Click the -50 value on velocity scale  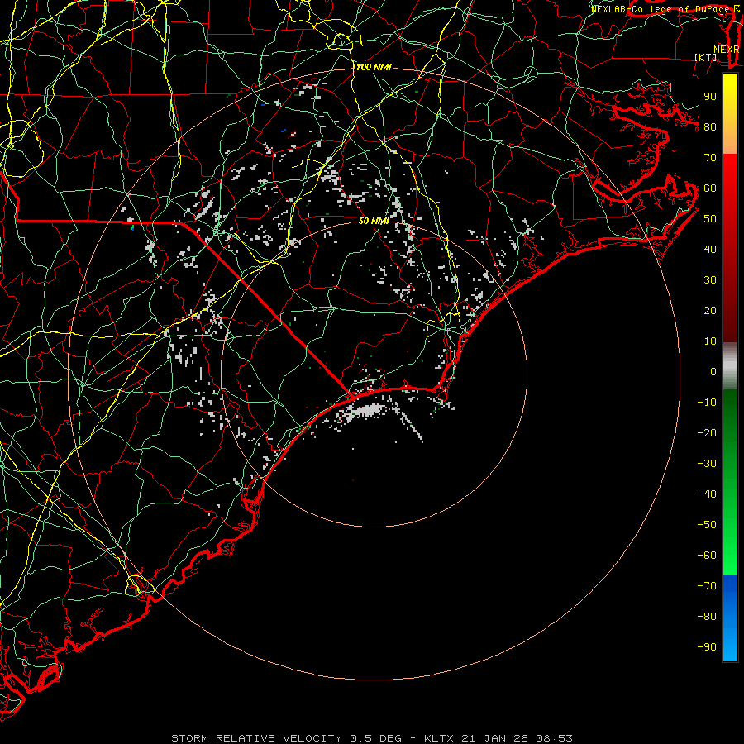(707, 525)
